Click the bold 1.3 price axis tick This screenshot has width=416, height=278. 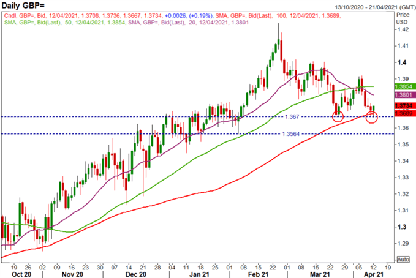[x=402, y=227]
